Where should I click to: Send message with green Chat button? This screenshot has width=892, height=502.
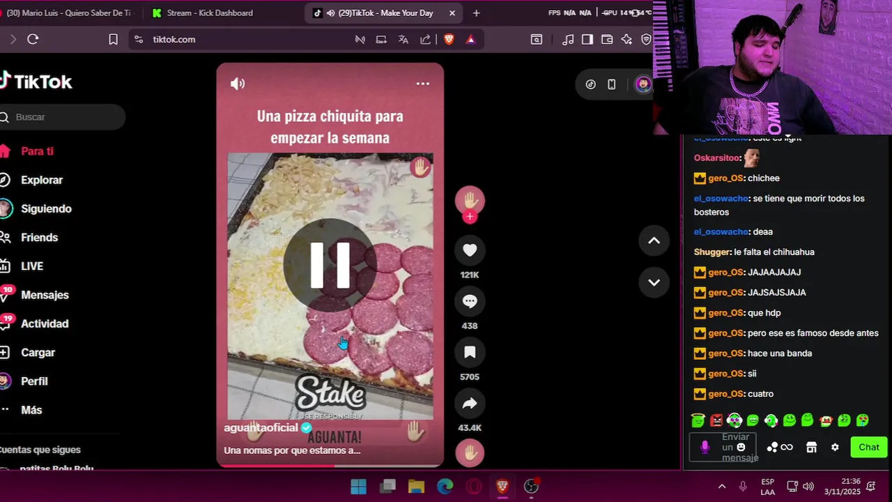[x=868, y=448]
